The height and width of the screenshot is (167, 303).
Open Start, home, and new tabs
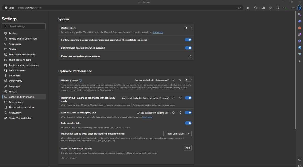pyautogui.click(x=24, y=55)
